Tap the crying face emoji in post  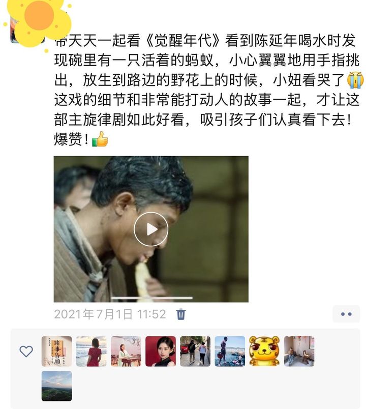pyautogui.click(x=355, y=80)
